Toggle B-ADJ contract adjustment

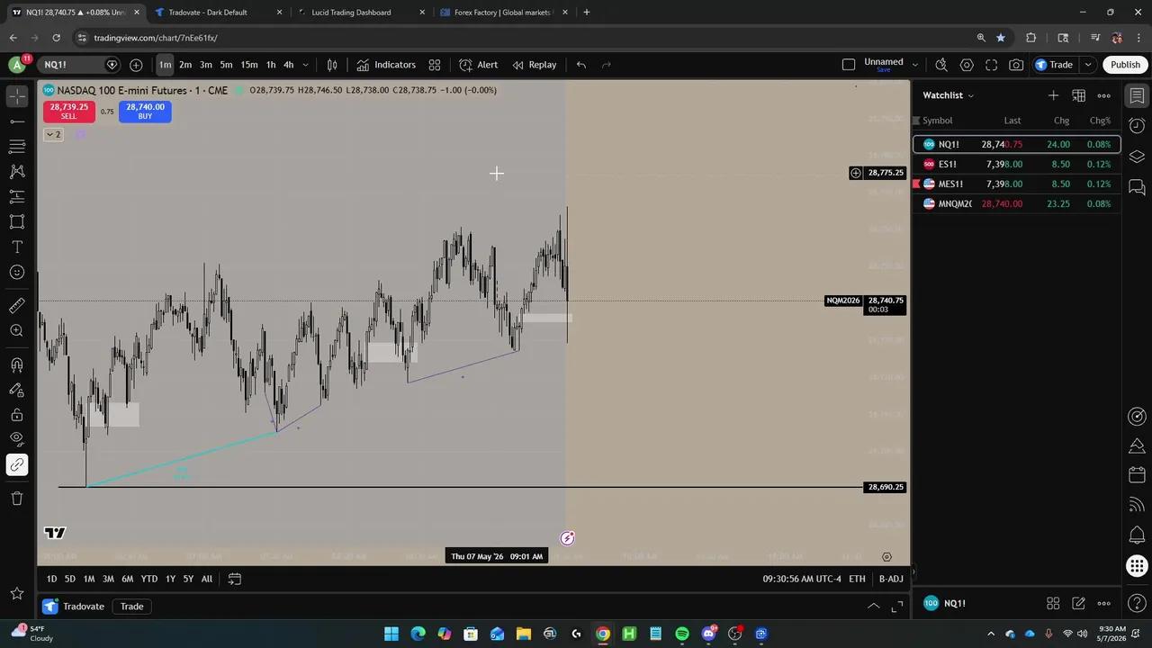[891, 579]
